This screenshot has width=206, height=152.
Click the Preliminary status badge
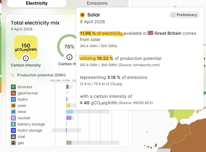[x=184, y=15]
